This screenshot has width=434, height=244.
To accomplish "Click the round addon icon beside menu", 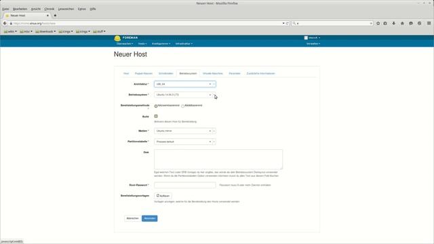I will 420,24.
